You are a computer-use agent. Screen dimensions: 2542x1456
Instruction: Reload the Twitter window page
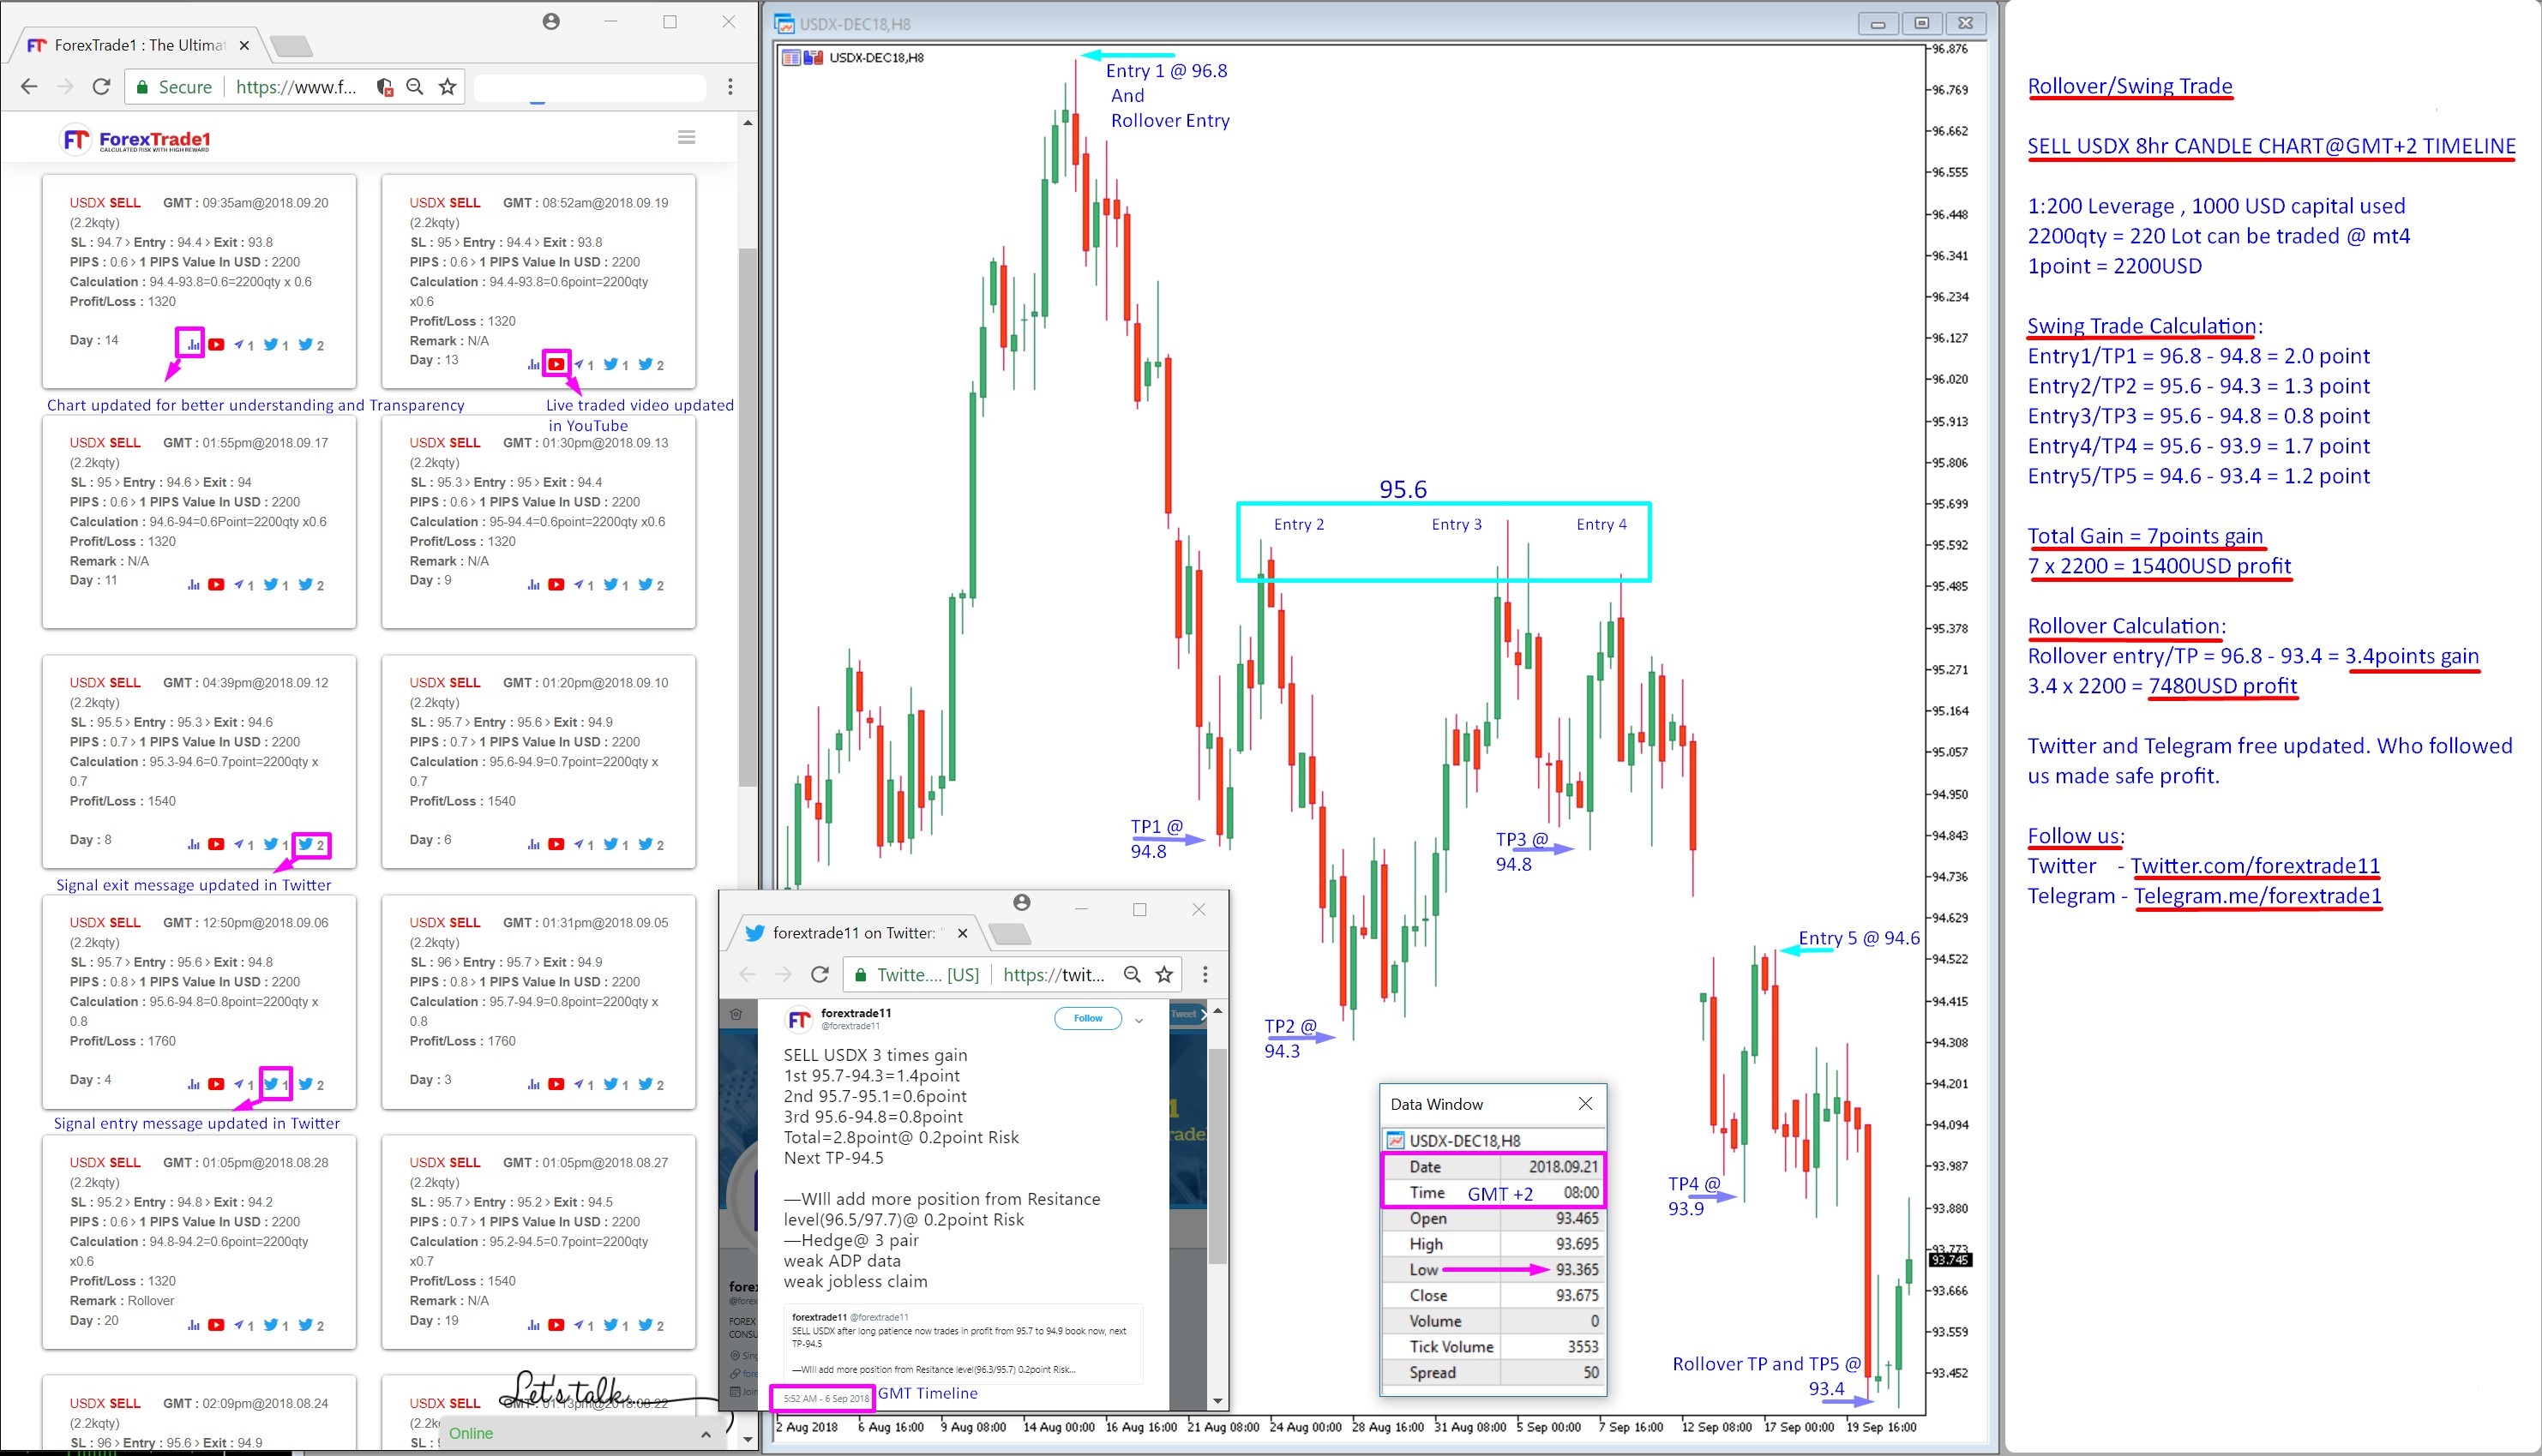[820, 974]
